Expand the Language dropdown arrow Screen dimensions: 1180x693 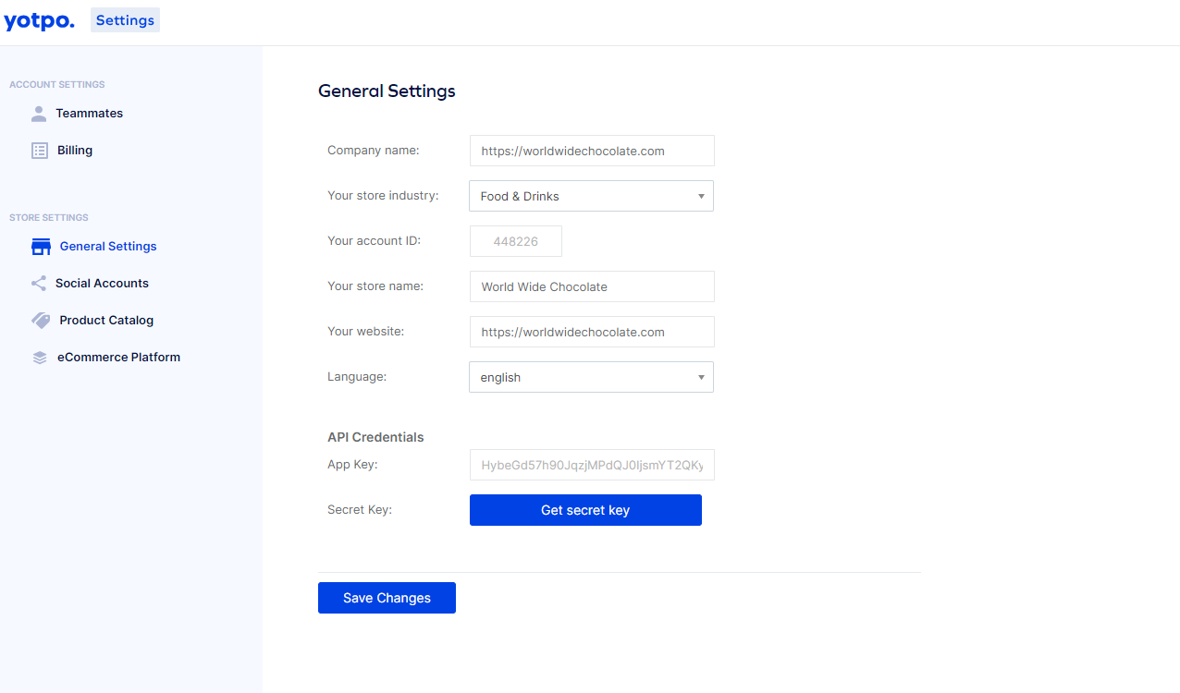[x=701, y=377]
